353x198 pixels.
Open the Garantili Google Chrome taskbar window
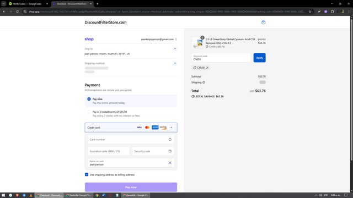tap(135, 195)
